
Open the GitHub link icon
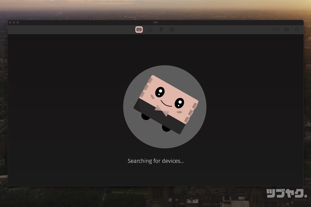pyautogui.click(x=297, y=29)
